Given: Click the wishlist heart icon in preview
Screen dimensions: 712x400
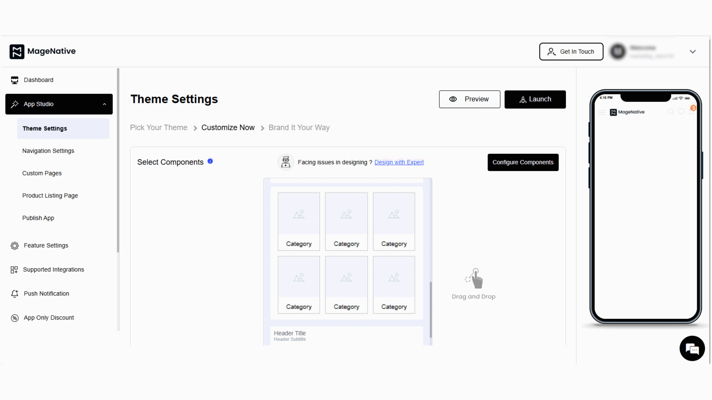Looking at the screenshot, I should (x=681, y=112).
